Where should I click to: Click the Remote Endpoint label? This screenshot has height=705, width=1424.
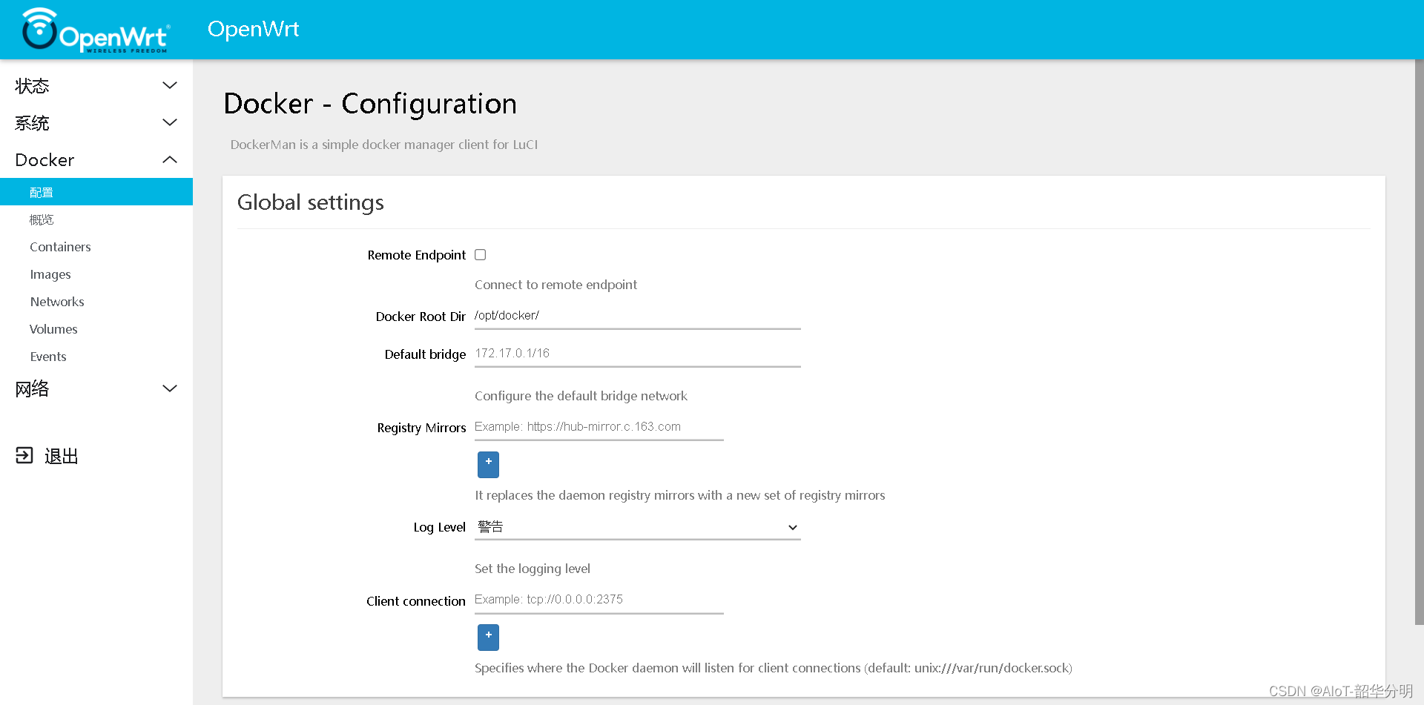pos(417,255)
